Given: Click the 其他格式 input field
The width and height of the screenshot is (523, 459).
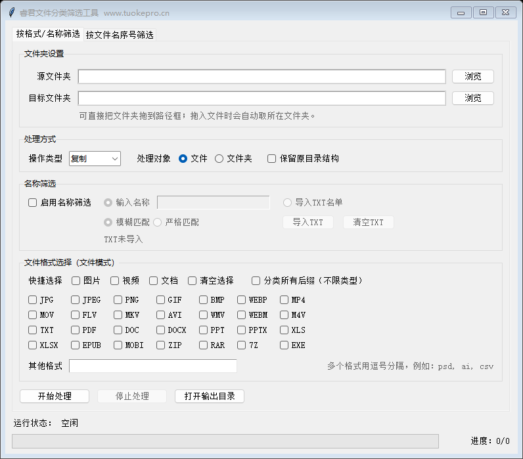Looking at the screenshot, I should (x=153, y=366).
